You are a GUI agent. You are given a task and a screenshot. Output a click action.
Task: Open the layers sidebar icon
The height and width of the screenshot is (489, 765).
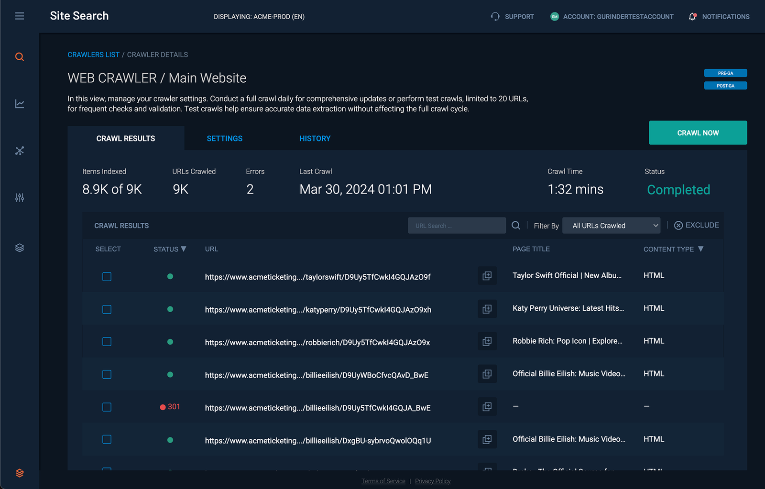20,248
